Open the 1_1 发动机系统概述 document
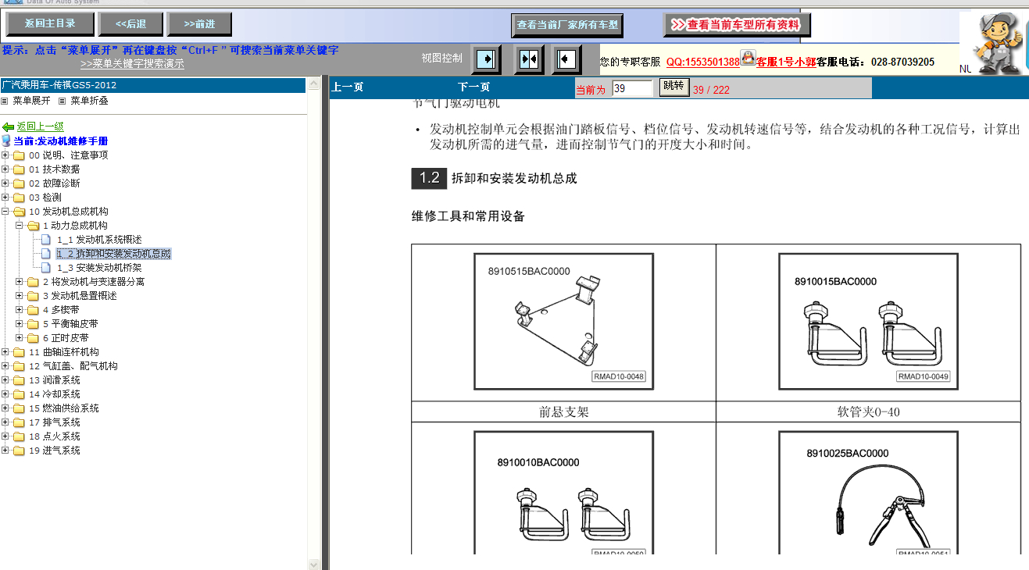 click(99, 240)
